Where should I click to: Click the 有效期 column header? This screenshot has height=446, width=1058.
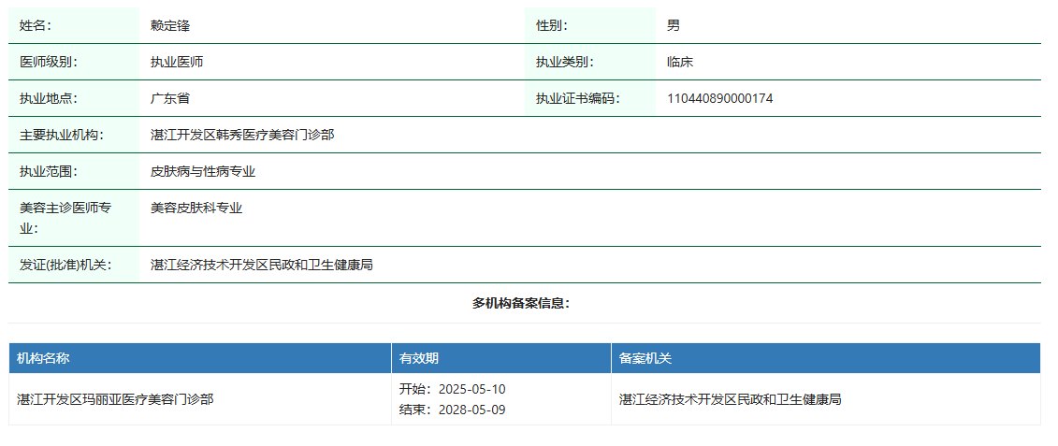tap(419, 358)
